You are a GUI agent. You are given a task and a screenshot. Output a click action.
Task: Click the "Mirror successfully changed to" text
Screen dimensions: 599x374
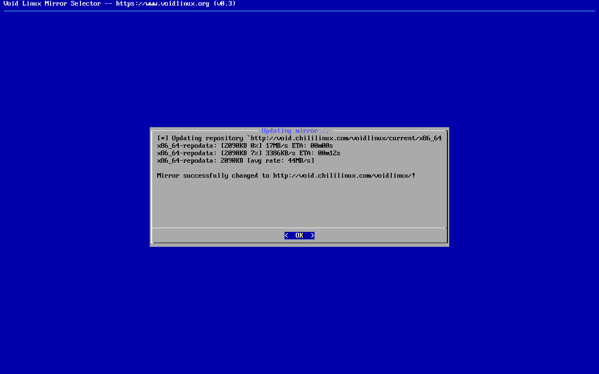pyautogui.click(x=213, y=176)
